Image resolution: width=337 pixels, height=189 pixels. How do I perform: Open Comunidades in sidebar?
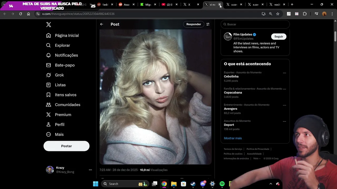(63, 105)
